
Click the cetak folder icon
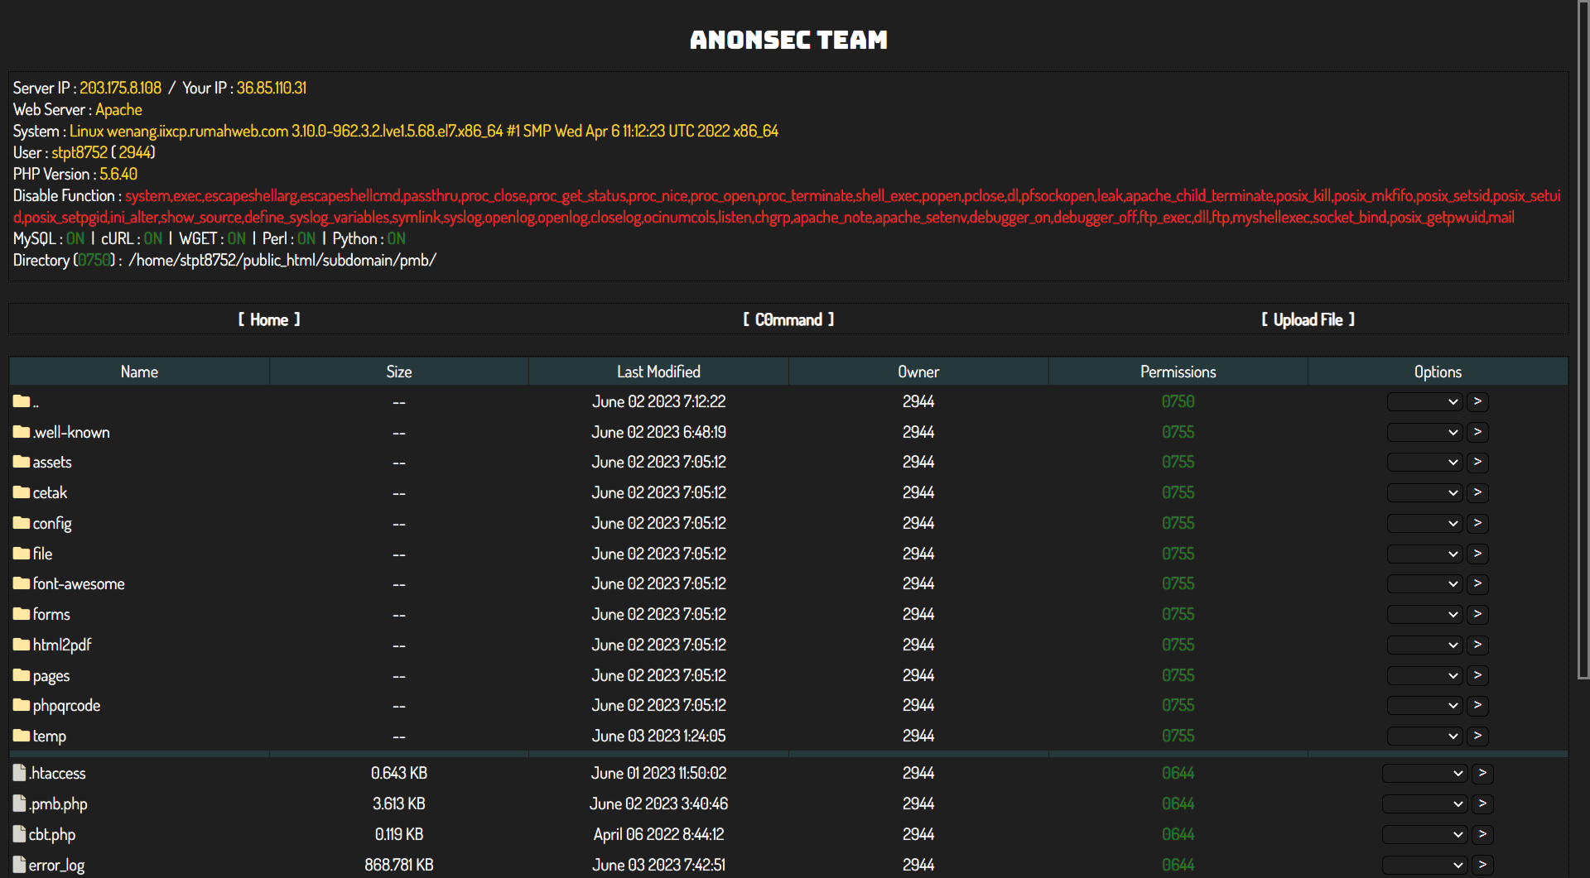coord(22,492)
